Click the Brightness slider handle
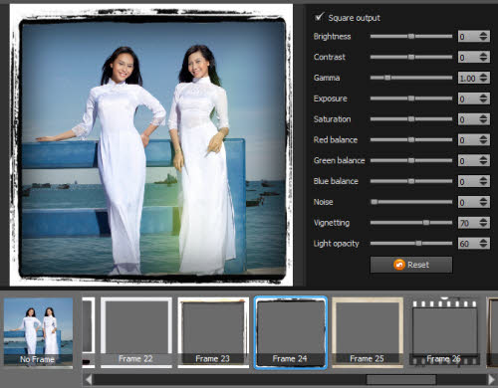This screenshot has width=498, height=388. 411,36
